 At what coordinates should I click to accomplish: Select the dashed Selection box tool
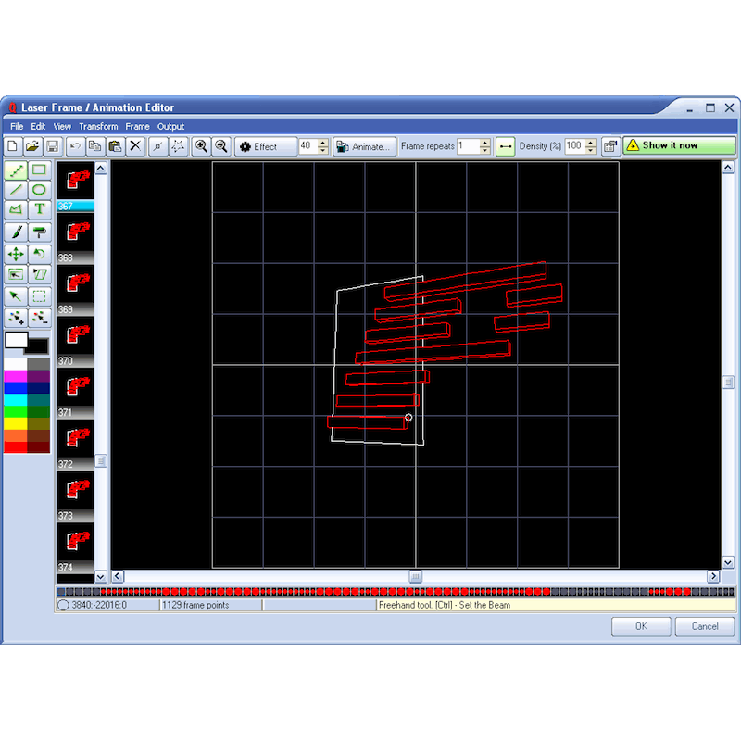tap(39, 296)
